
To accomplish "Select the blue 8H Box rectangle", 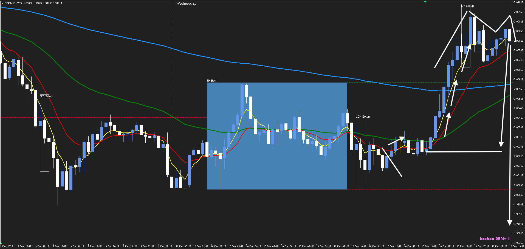I will point(277,165).
